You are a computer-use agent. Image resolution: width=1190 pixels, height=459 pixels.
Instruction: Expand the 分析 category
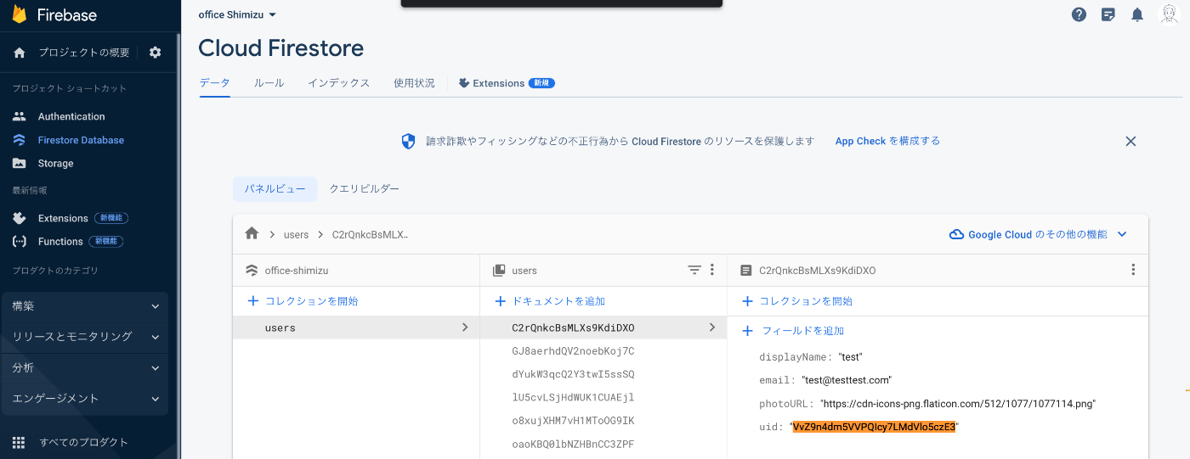(85, 367)
